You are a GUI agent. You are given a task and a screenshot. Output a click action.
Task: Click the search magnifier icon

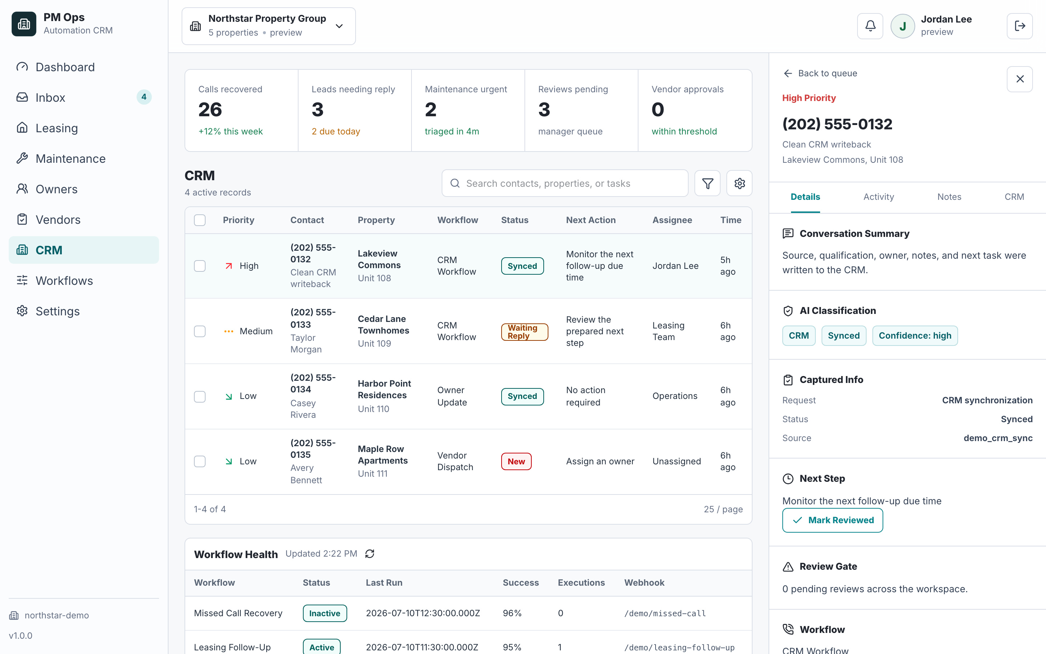455,183
